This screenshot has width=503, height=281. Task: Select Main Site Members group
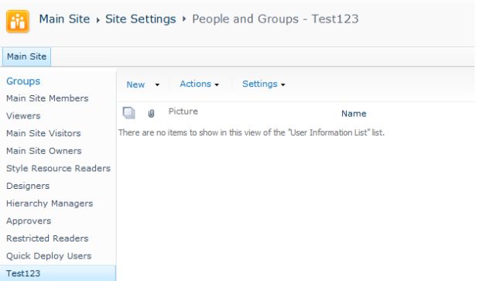47,98
